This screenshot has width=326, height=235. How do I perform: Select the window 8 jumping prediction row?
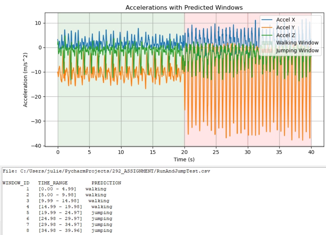click(x=70, y=230)
